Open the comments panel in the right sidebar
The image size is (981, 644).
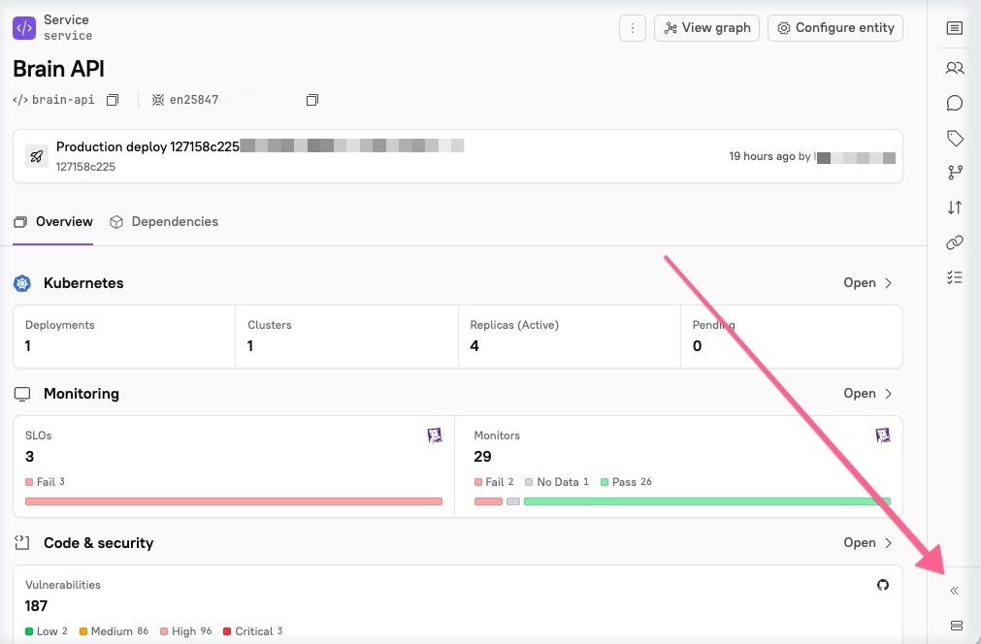(x=954, y=103)
